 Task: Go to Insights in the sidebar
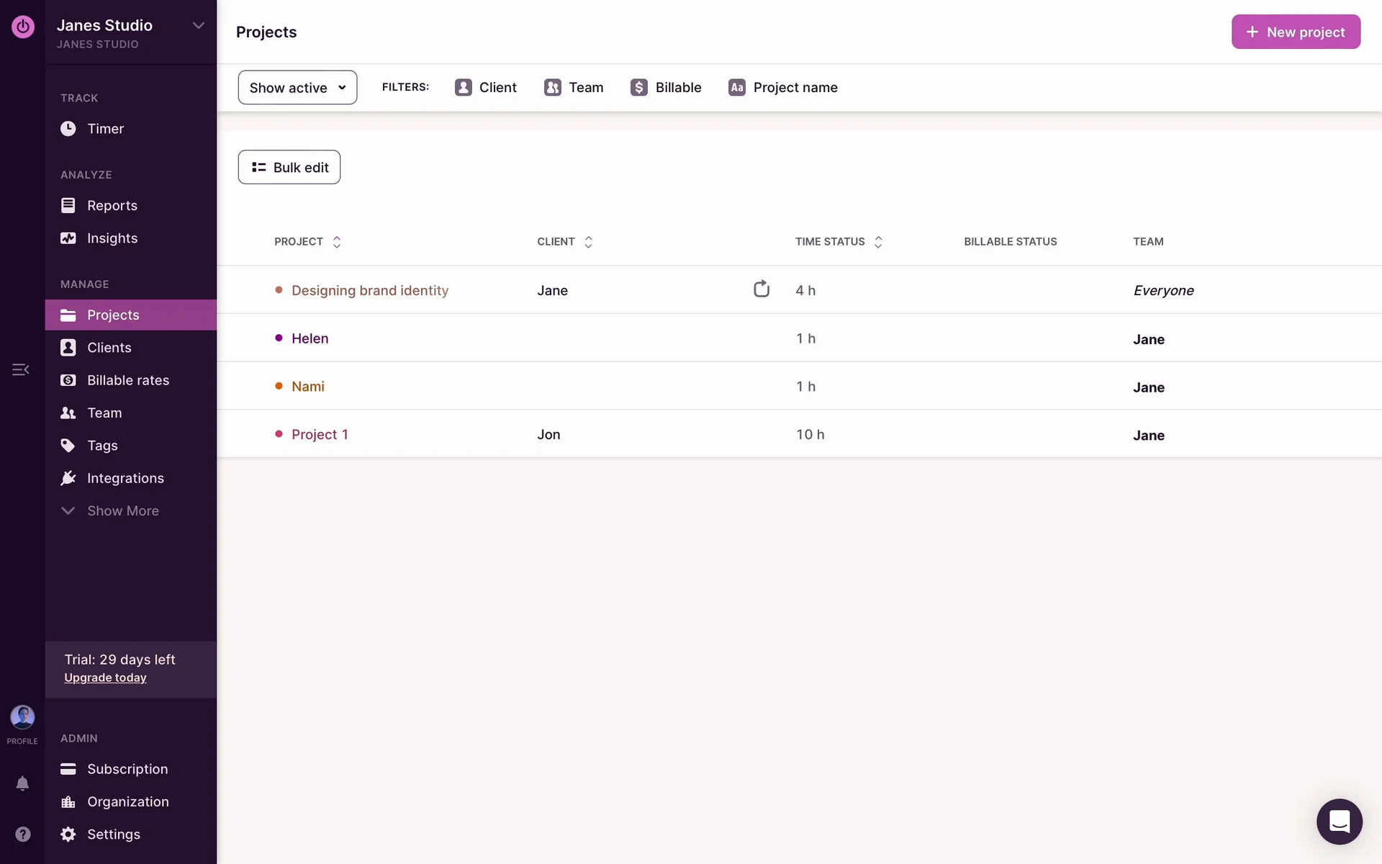click(x=112, y=238)
